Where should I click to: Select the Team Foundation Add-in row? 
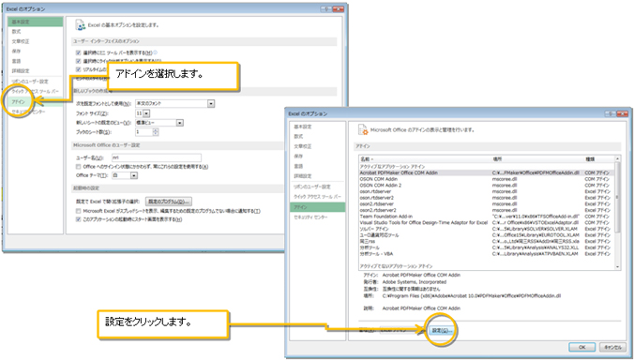487,217
